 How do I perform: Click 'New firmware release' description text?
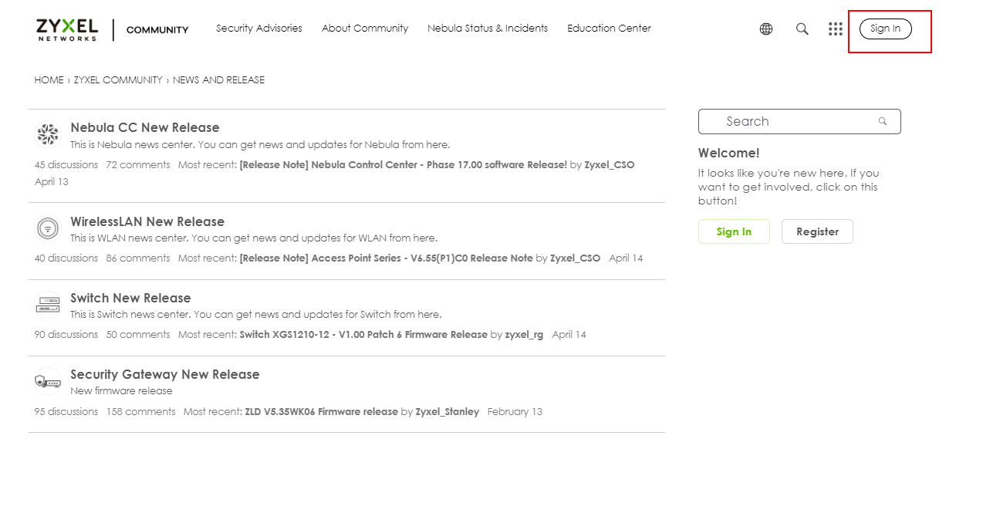coord(121,391)
